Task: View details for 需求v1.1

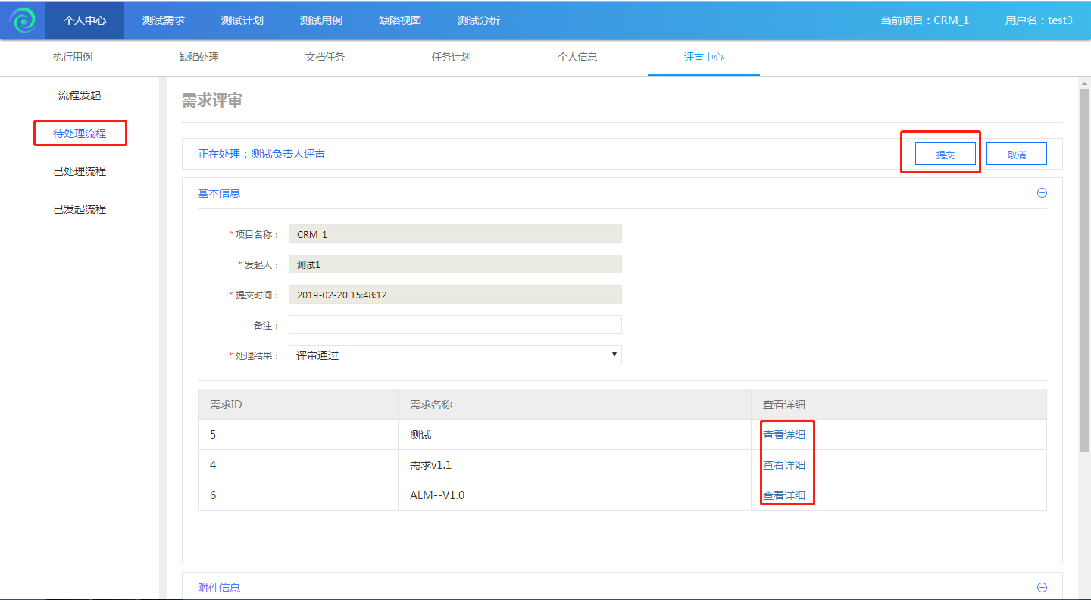Action: coord(784,465)
